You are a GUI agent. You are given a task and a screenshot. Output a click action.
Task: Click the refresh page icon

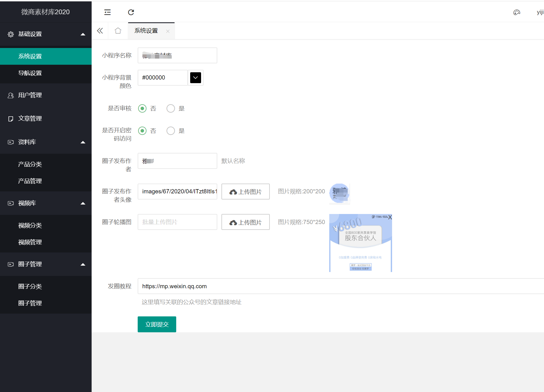pos(131,12)
